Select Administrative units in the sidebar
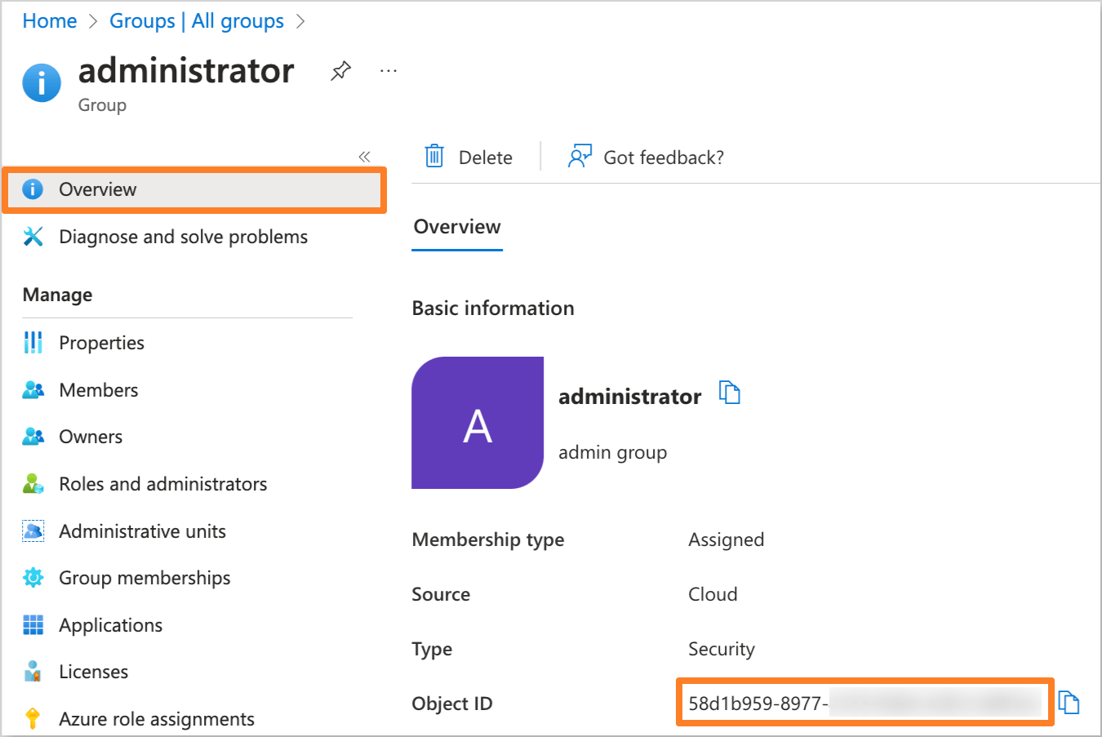This screenshot has height=737, width=1102. click(x=142, y=531)
